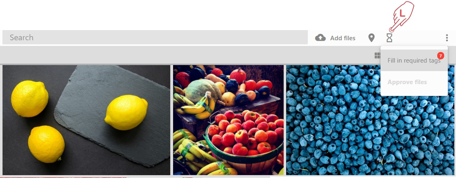The image size is (456, 178).
Task: Select Fill in required tags
Action: 414,61
